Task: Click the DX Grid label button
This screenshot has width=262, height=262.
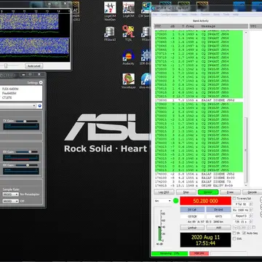Action: coord(218,210)
